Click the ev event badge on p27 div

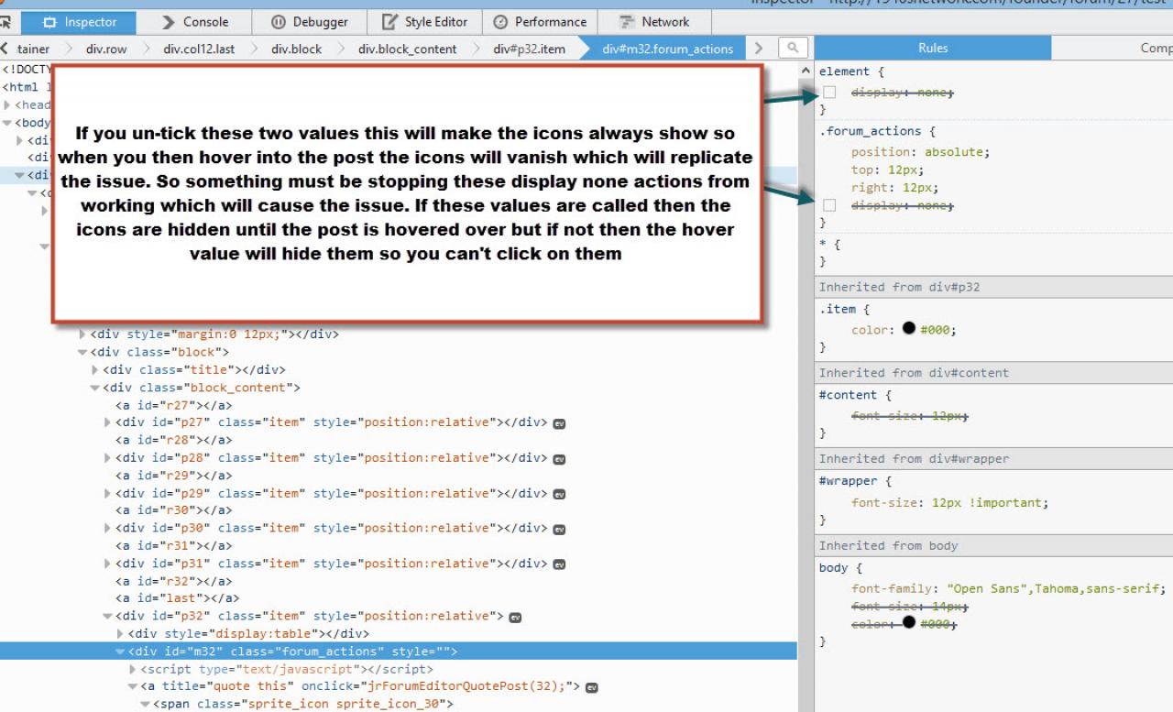[559, 423]
